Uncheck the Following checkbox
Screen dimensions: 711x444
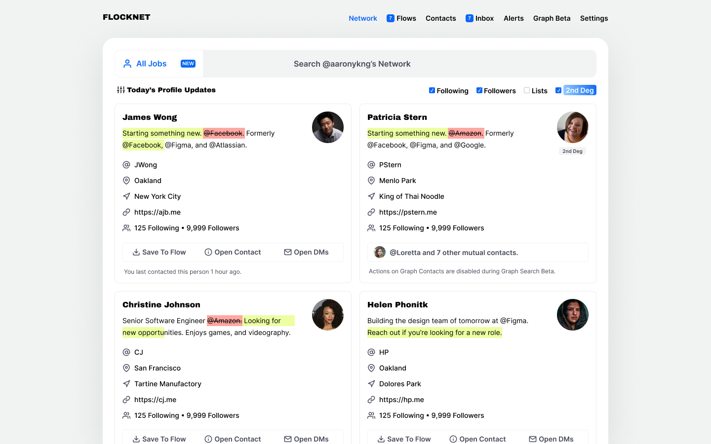point(432,90)
